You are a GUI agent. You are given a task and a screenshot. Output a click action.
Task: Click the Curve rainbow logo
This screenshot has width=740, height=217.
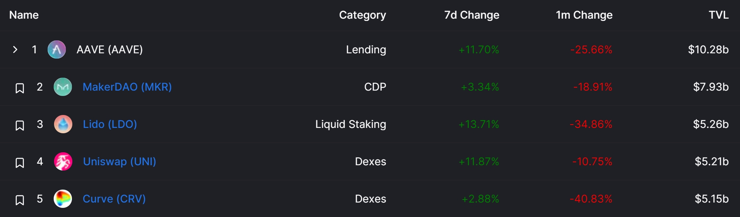click(63, 199)
